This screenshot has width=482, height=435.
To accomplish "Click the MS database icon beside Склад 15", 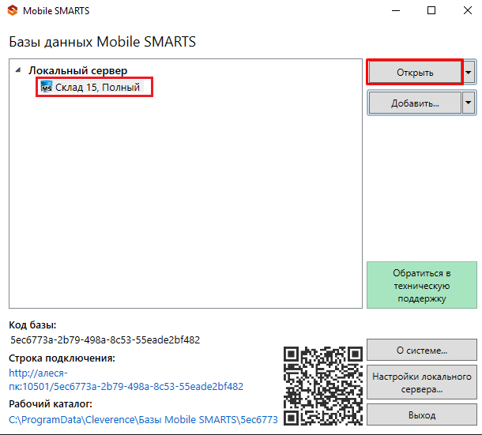I will coord(47,87).
